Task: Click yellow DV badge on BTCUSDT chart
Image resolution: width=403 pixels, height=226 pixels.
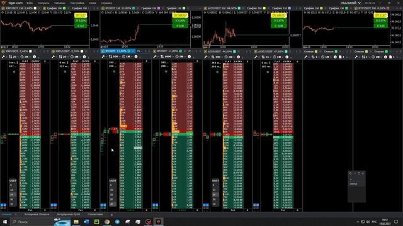Action: click(x=380, y=16)
